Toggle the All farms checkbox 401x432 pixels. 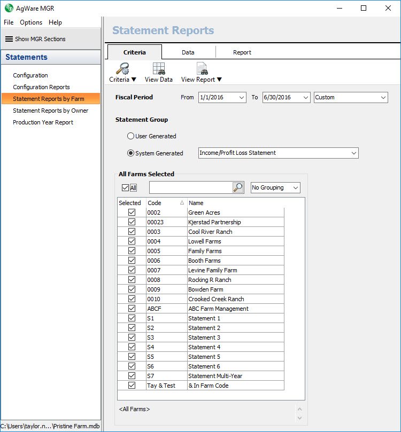[x=125, y=188]
